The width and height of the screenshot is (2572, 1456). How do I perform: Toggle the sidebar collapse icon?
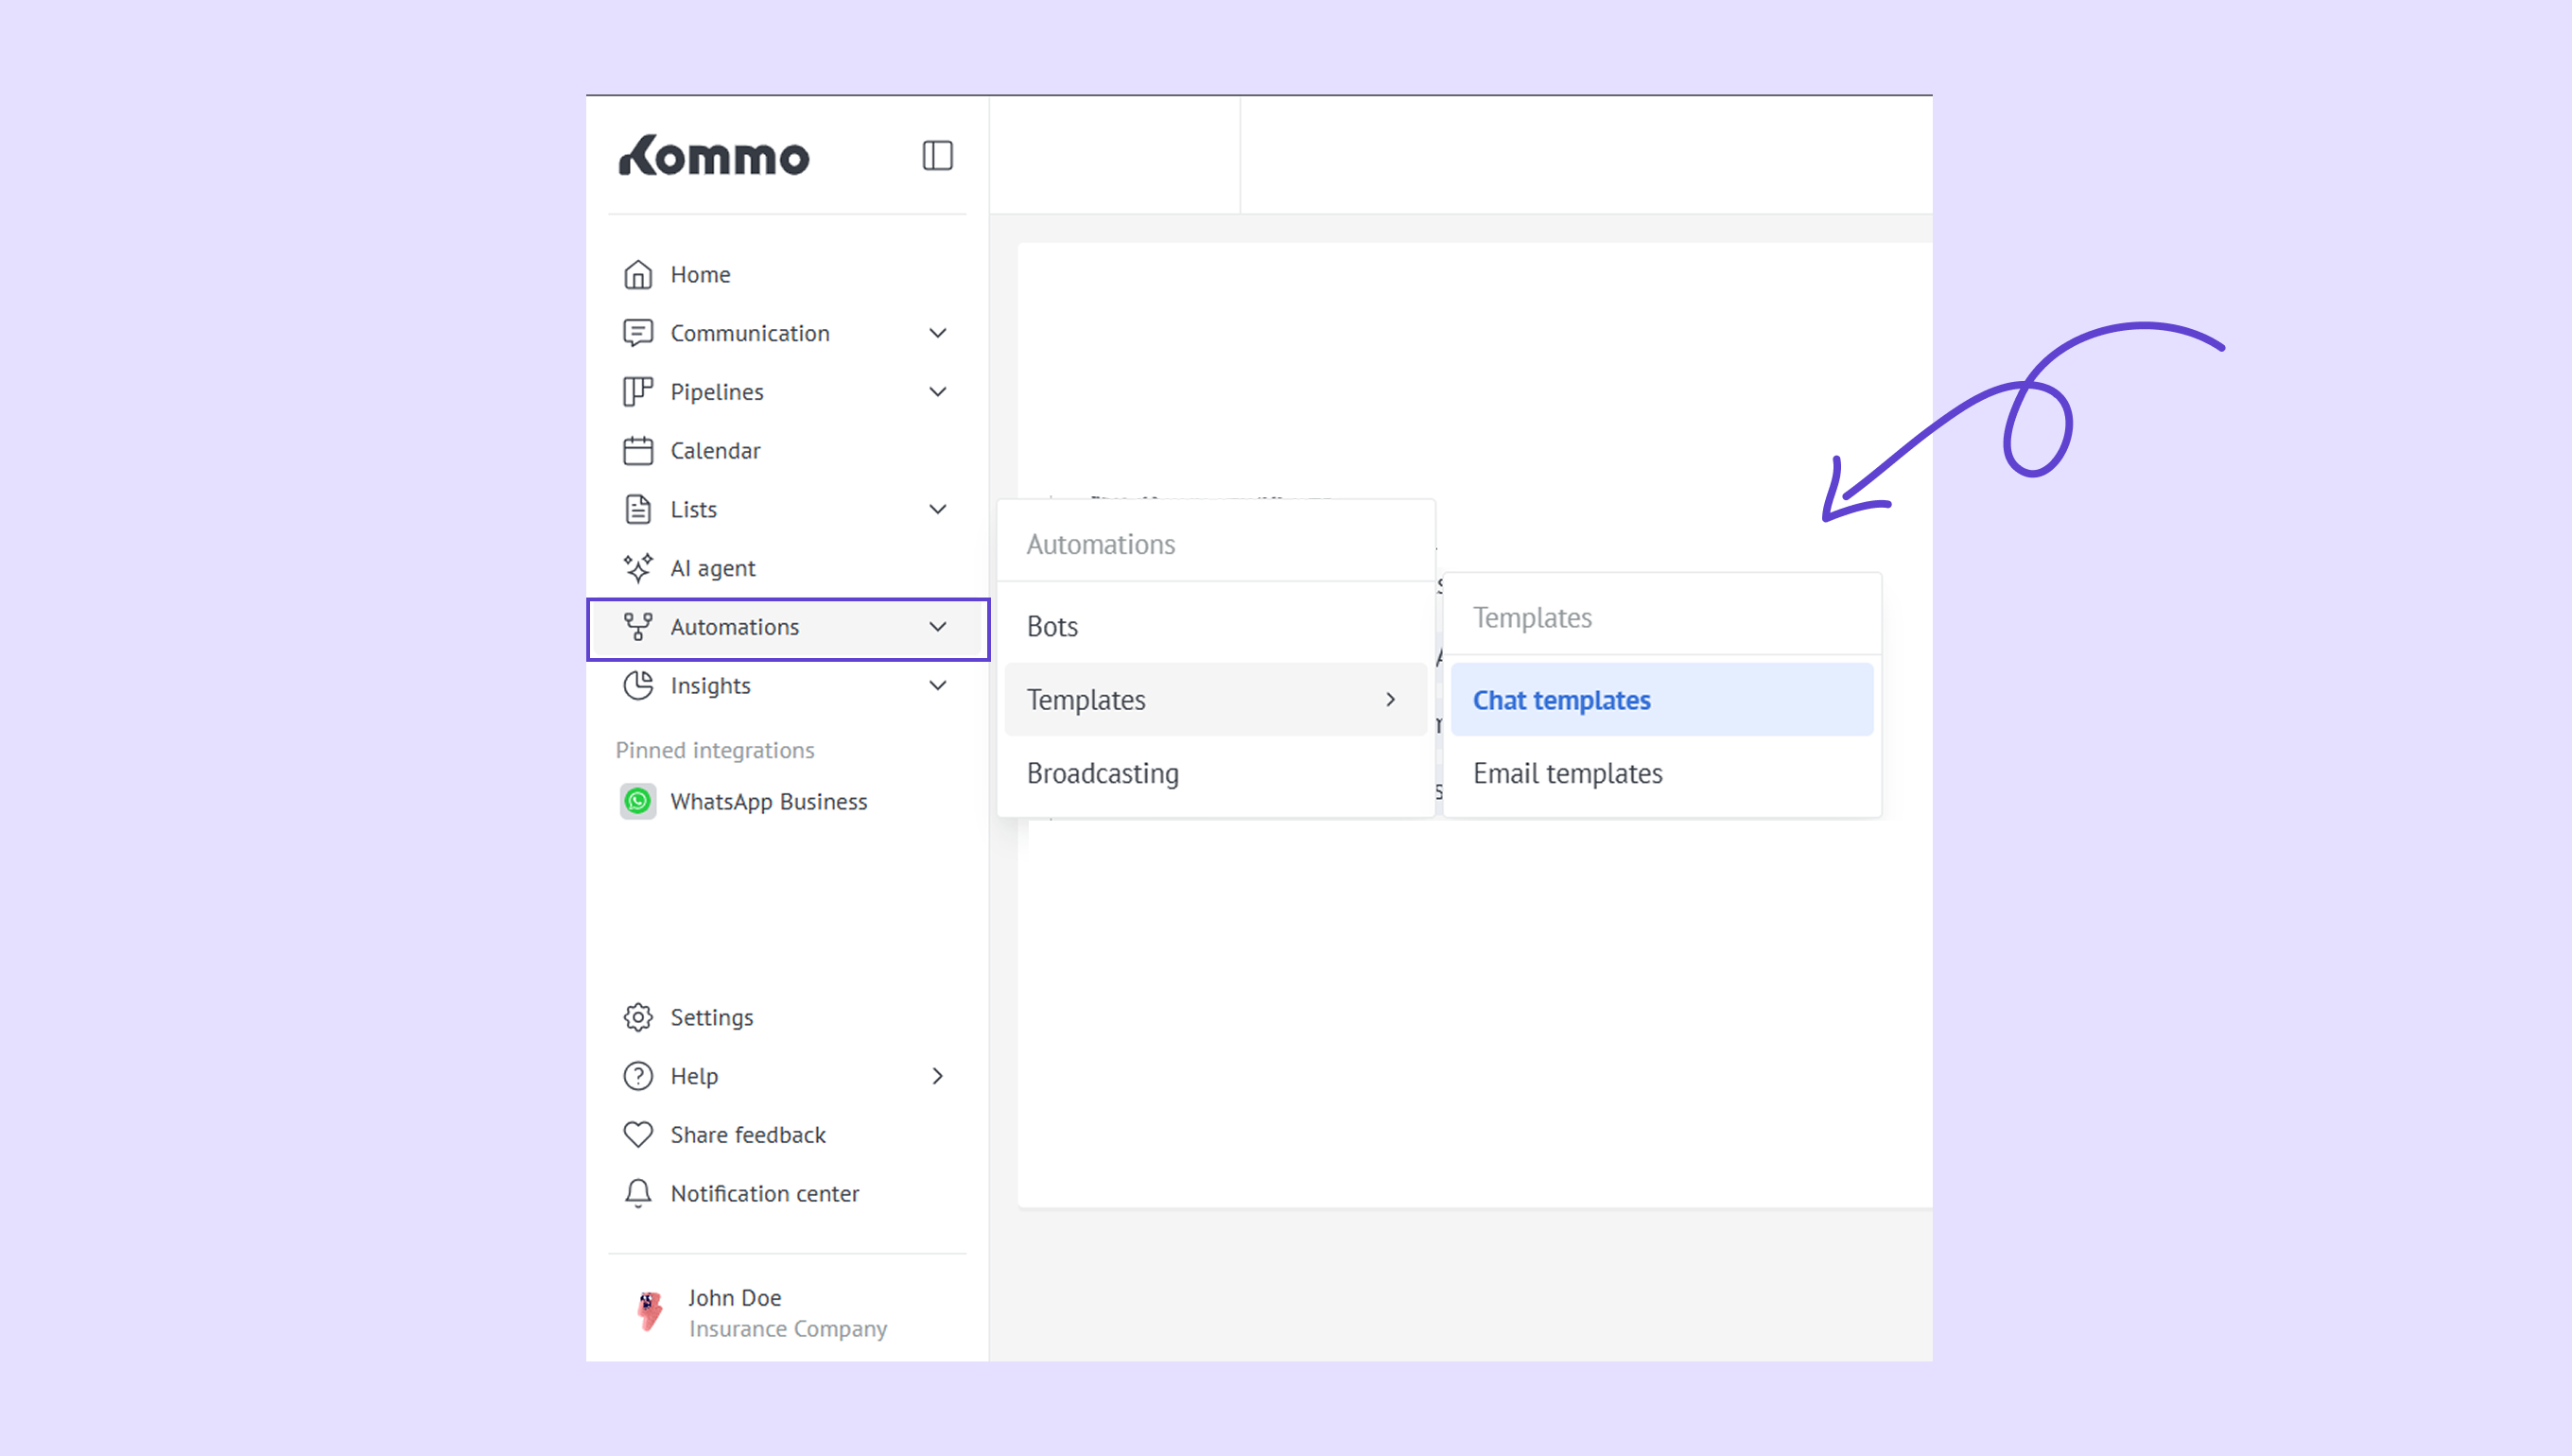937,155
